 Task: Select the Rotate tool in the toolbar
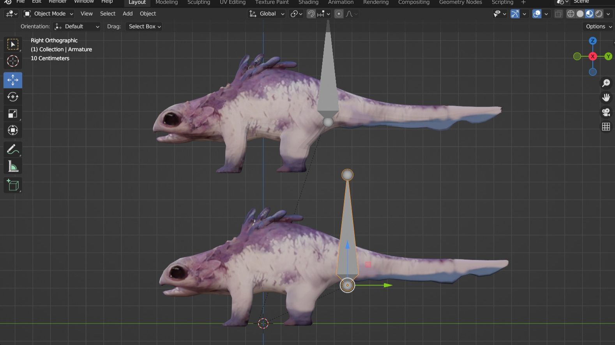[x=12, y=97]
